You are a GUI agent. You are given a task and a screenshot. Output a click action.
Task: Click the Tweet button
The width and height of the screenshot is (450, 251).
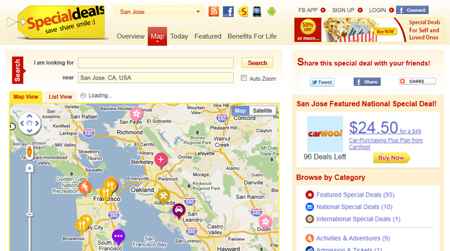pos(322,82)
